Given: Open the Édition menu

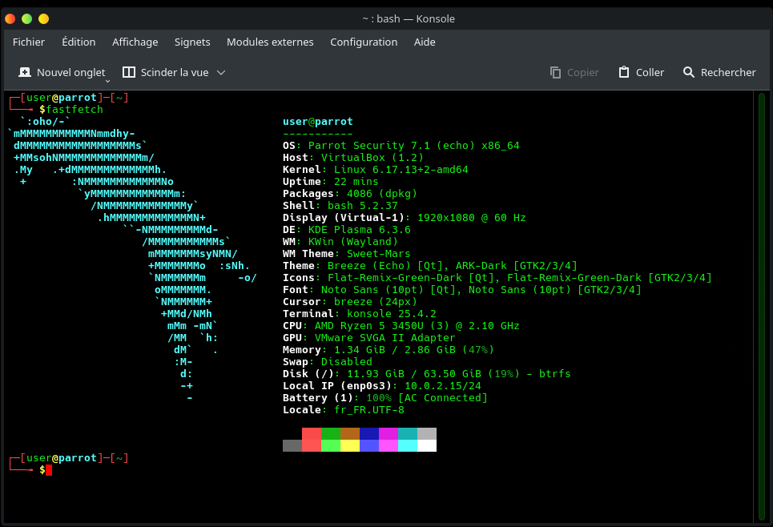Looking at the screenshot, I should tap(79, 42).
